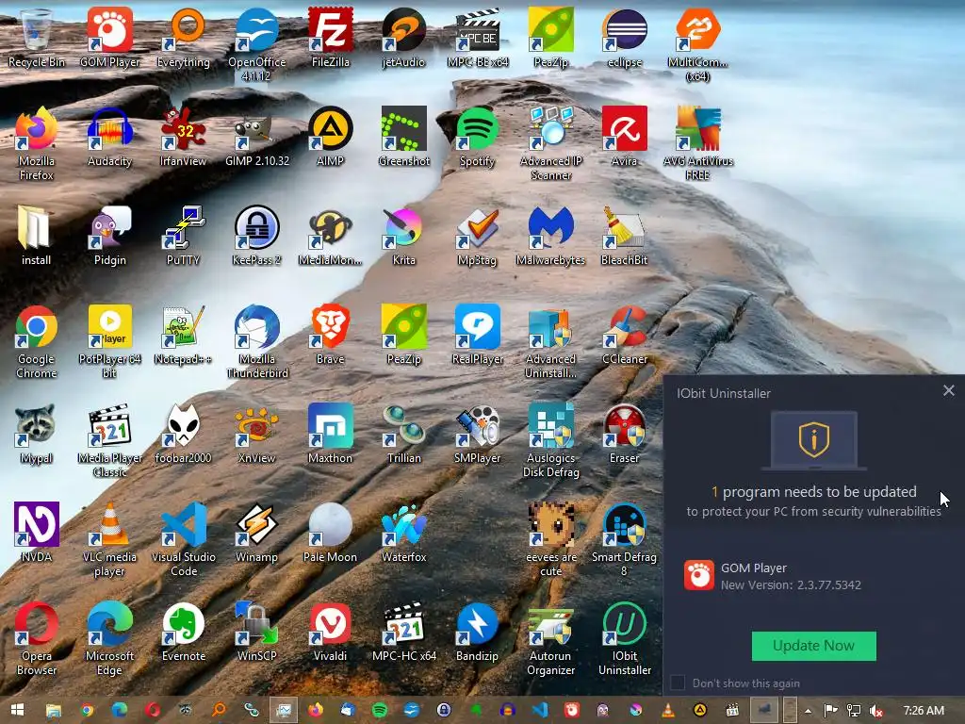Show hidden system tray icons arrow
Screen dimensions: 965x724
tap(808, 711)
